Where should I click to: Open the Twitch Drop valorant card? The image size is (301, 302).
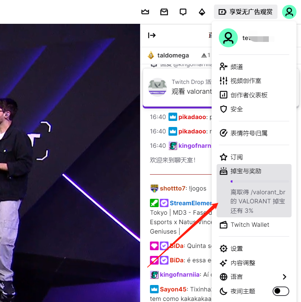click(x=178, y=88)
